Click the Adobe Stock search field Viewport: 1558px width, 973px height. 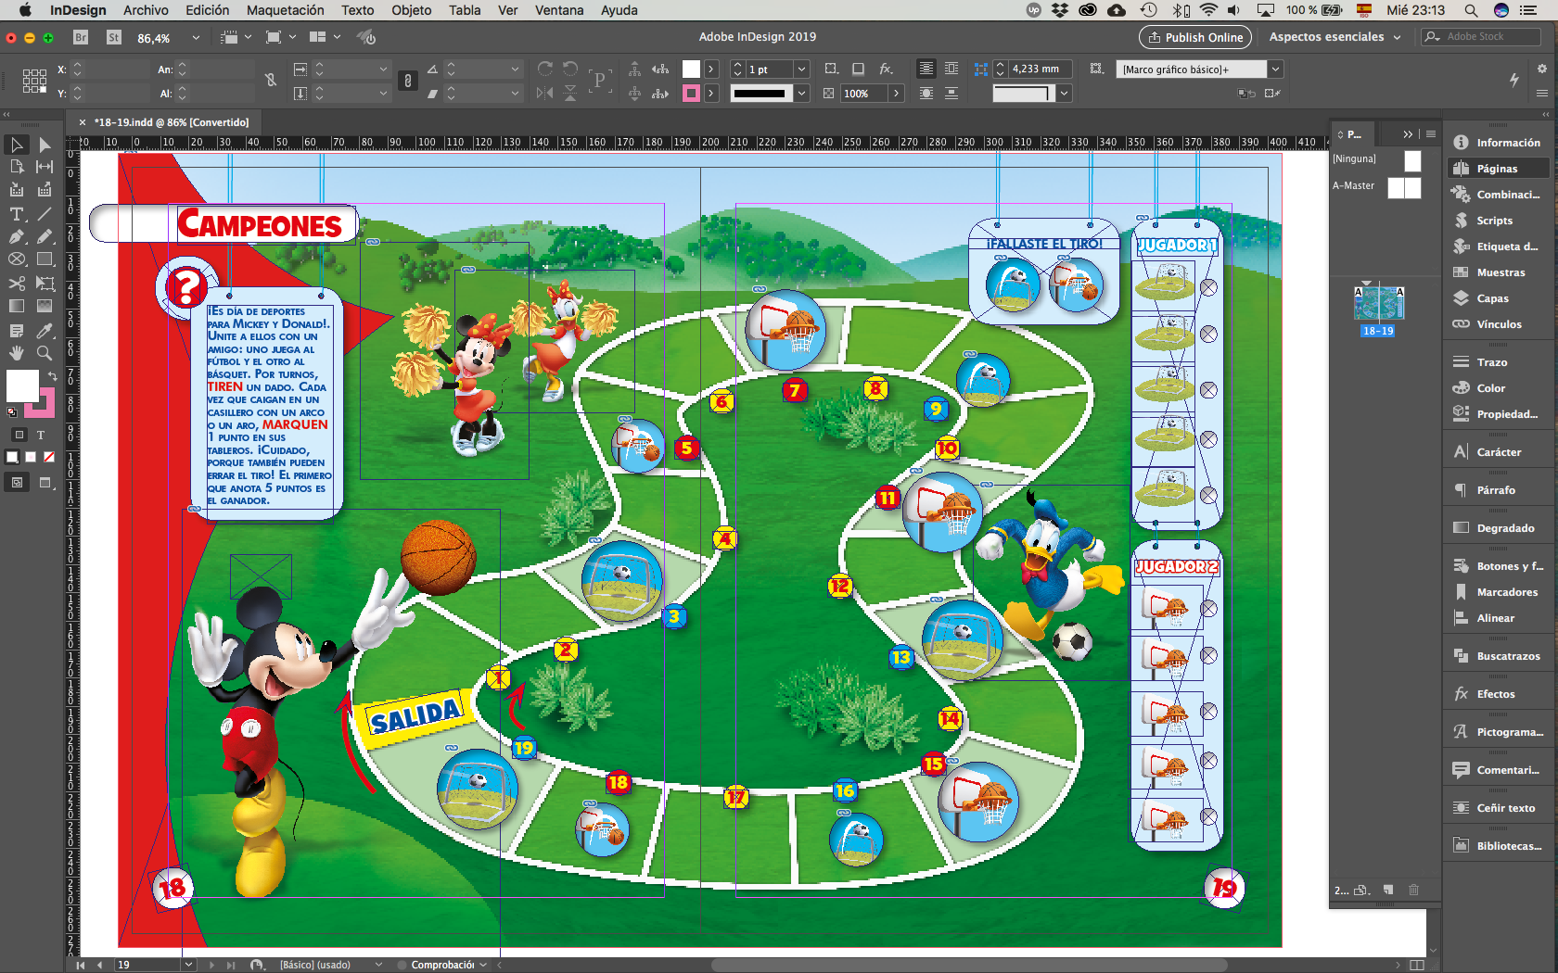tap(1481, 37)
